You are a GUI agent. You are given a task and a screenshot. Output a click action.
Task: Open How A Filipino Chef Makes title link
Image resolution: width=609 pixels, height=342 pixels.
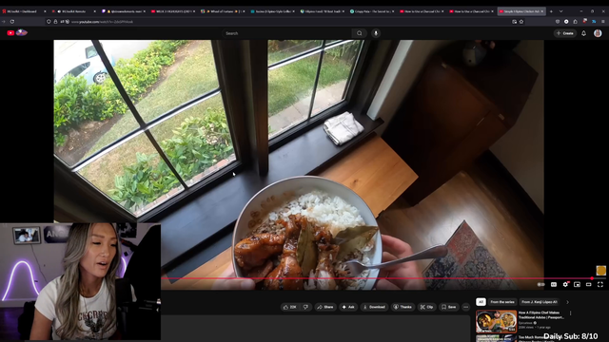tap(541, 314)
